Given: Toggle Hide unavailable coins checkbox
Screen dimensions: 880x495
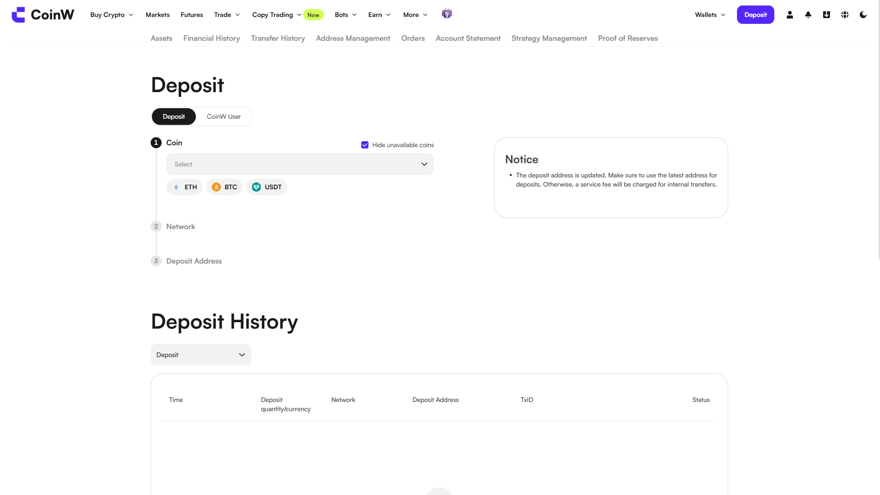Looking at the screenshot, I should (x=365, y=145).
